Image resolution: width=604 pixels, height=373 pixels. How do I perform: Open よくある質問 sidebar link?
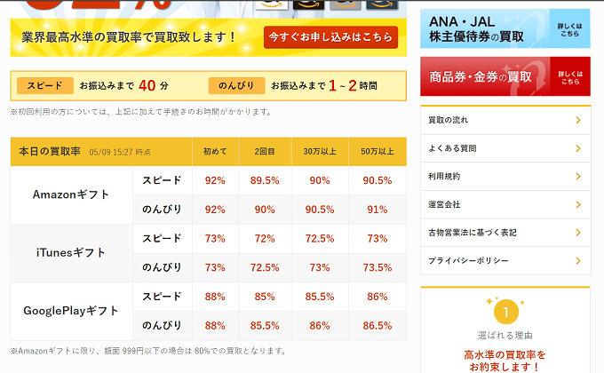[x=505, y=148]
